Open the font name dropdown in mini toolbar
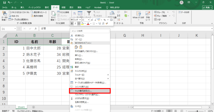The image size is (214, 112). (x=80, y=20)
